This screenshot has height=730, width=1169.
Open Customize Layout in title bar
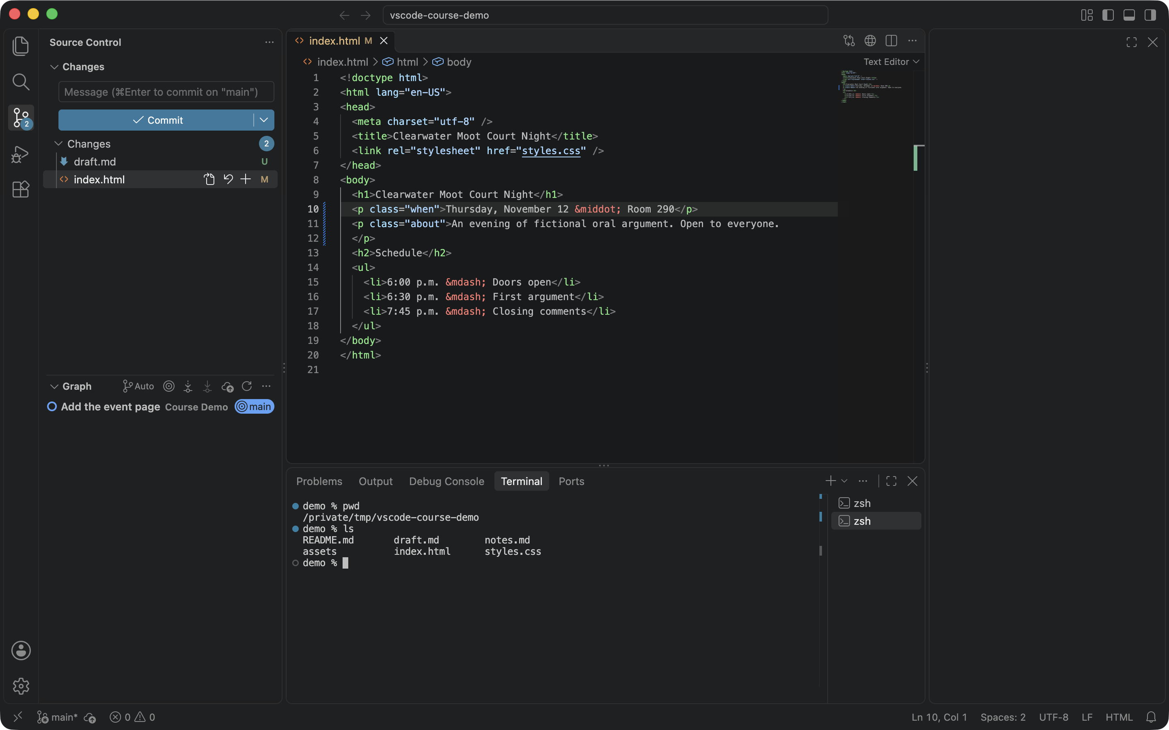1087,15
